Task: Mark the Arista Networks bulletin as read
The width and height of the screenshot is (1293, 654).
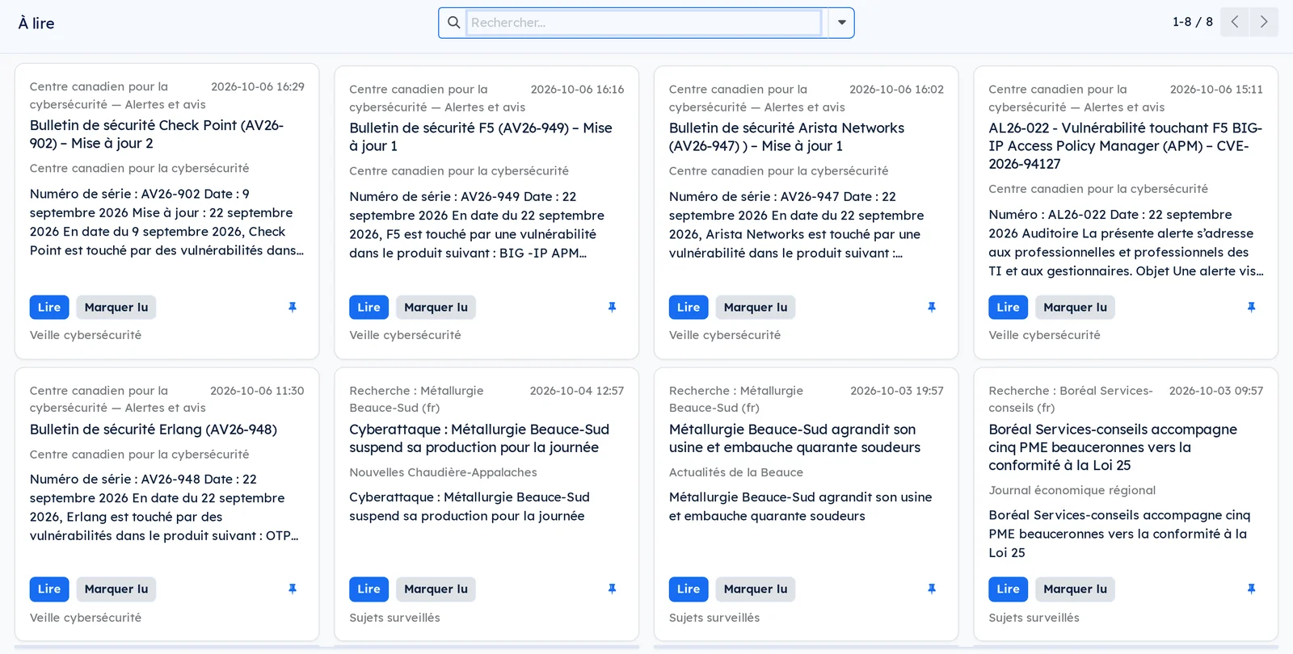Action: coord(756,308)
